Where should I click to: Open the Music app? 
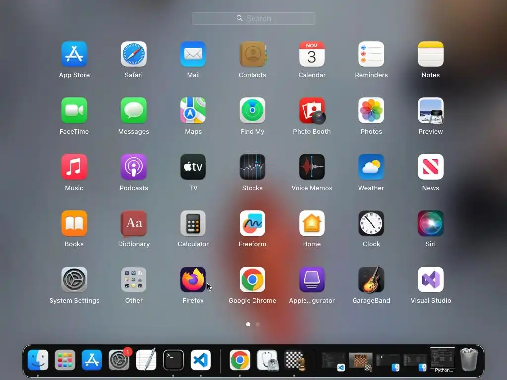(x=74, y=167)
